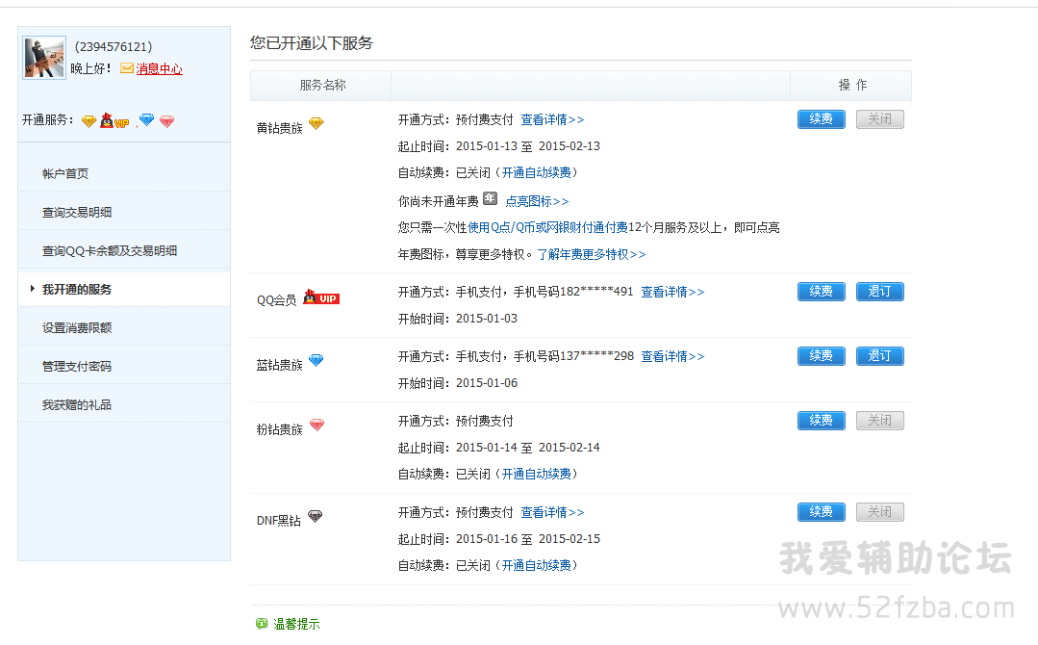The height and width of the screenshot is (645, 1038).
Task: Click the 操作 column header
Action: point(852,86)
